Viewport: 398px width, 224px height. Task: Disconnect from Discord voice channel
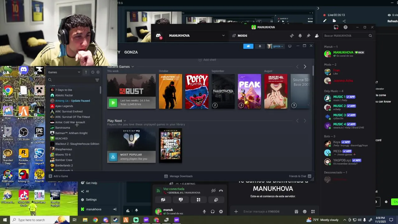[x=221, y=191]
